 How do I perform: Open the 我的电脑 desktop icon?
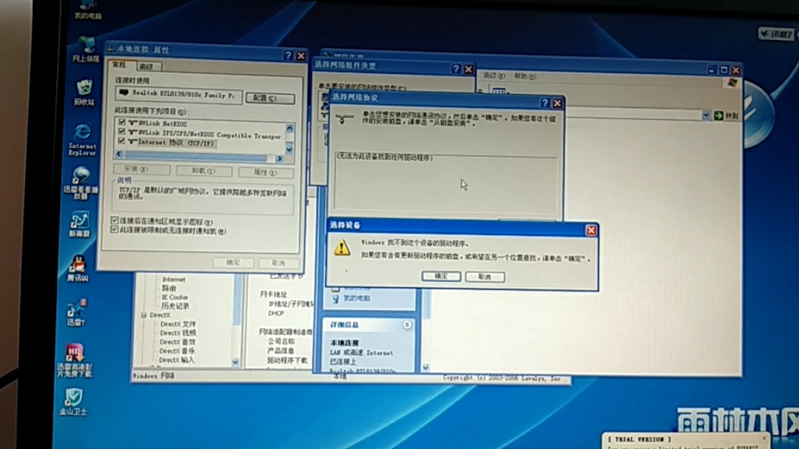coord(87,9)
